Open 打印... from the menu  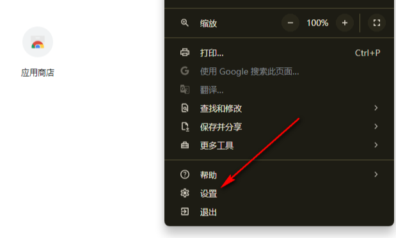tap(280, 53)
